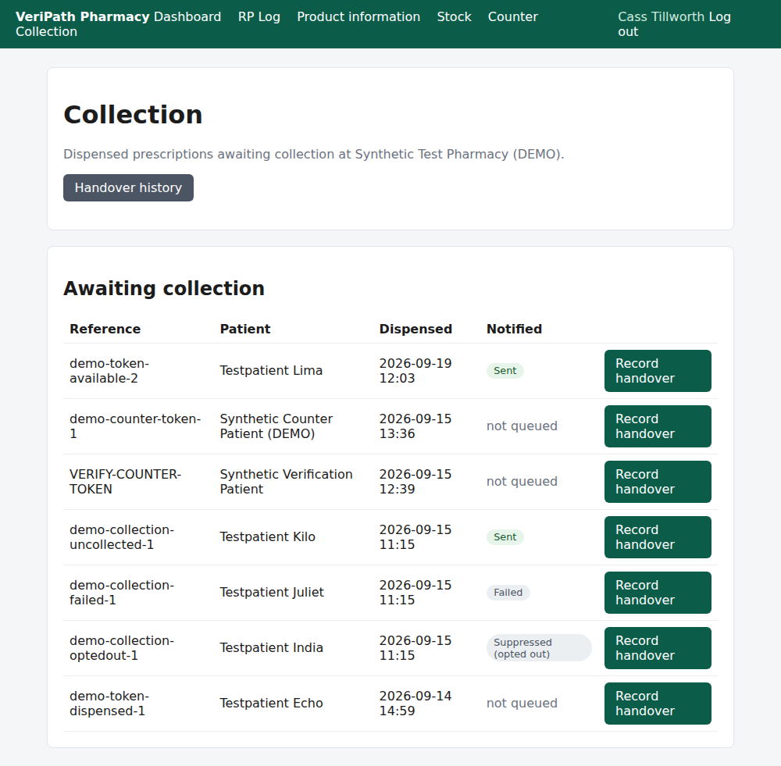This screenshot has height=766, width=781.
Task: Click the Dispensed column header
Action: [x=415, y=329]
